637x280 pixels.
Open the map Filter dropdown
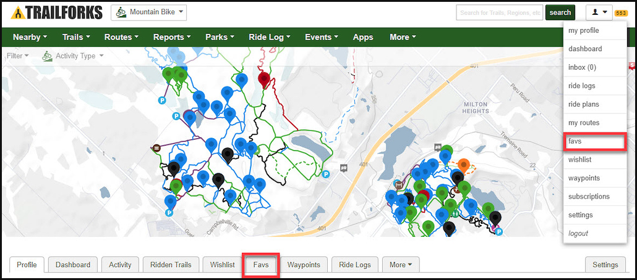(x=17, y=56)
